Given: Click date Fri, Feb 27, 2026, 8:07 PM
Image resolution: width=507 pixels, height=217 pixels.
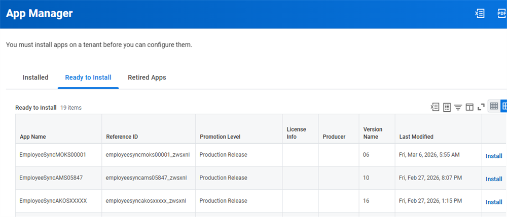Looking at the screenshot, I should pyautogui.click(x=430, y=178).
